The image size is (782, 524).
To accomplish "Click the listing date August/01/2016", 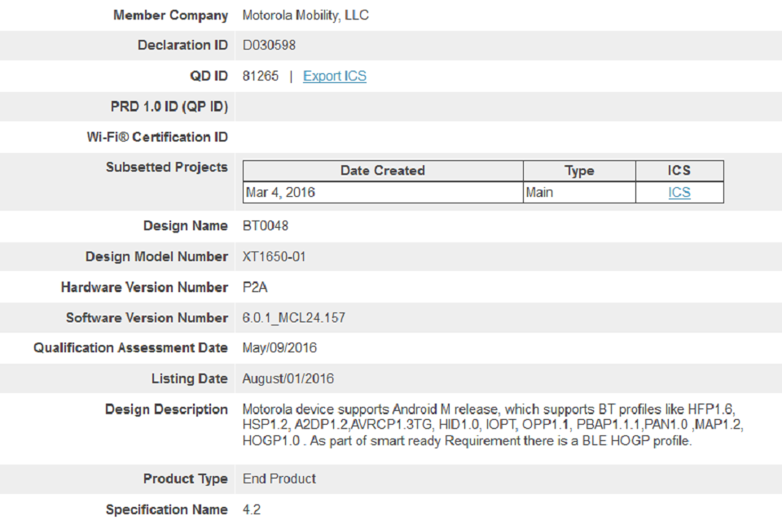I will pyautogui.click(x=288, y=379).
